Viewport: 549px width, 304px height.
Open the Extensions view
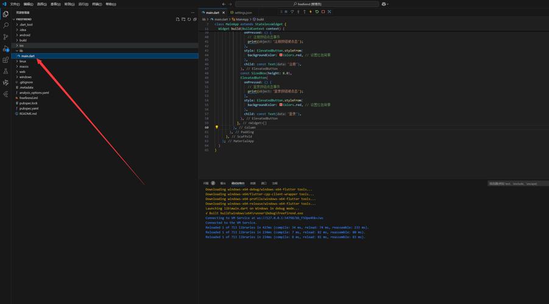point(5,60)
